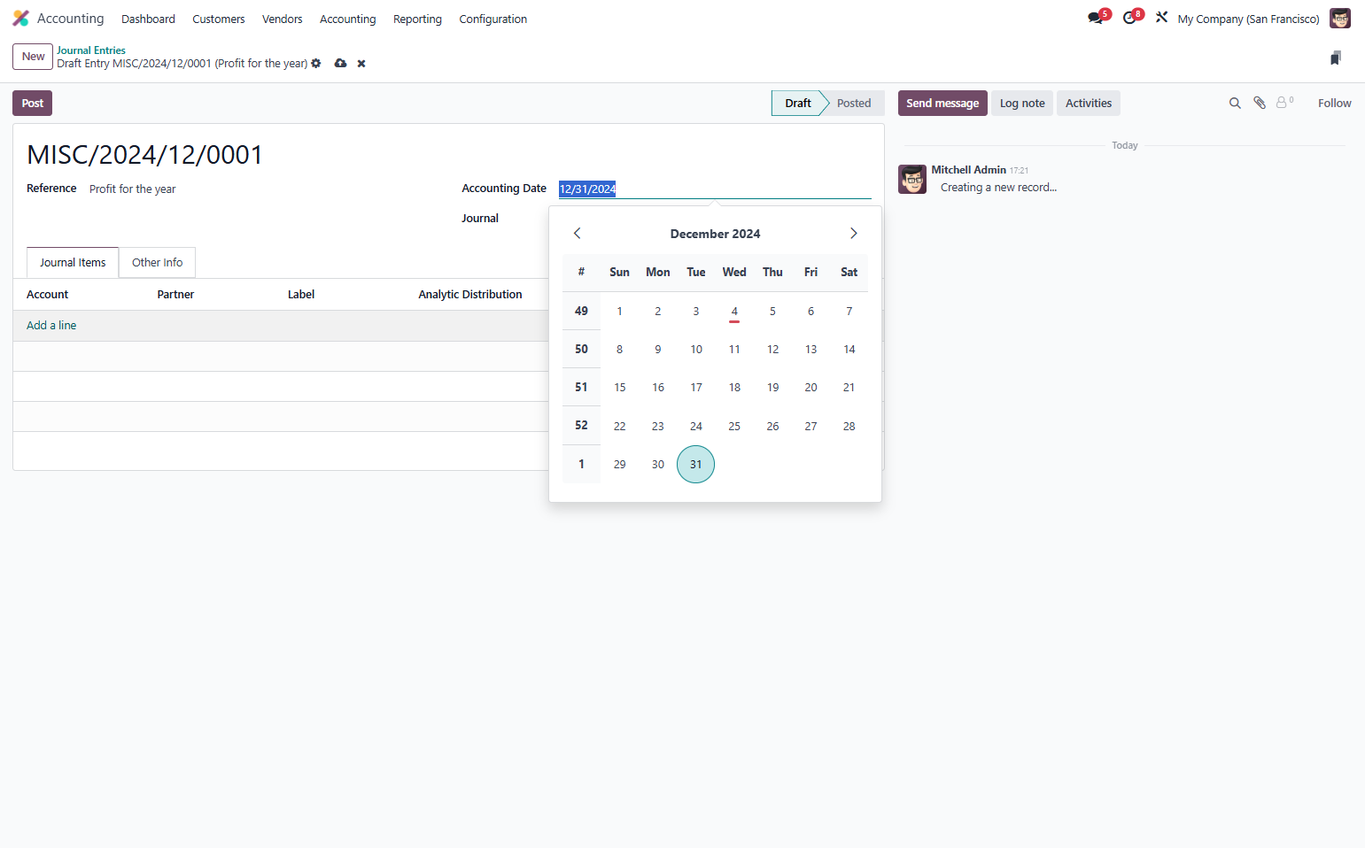
Task: Click the Log note button
Action: 1022,104
